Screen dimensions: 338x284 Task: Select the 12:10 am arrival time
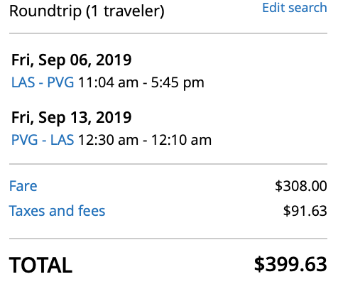pos(181,140)
